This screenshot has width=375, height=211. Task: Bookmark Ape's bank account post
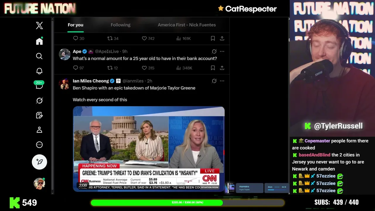213,68
